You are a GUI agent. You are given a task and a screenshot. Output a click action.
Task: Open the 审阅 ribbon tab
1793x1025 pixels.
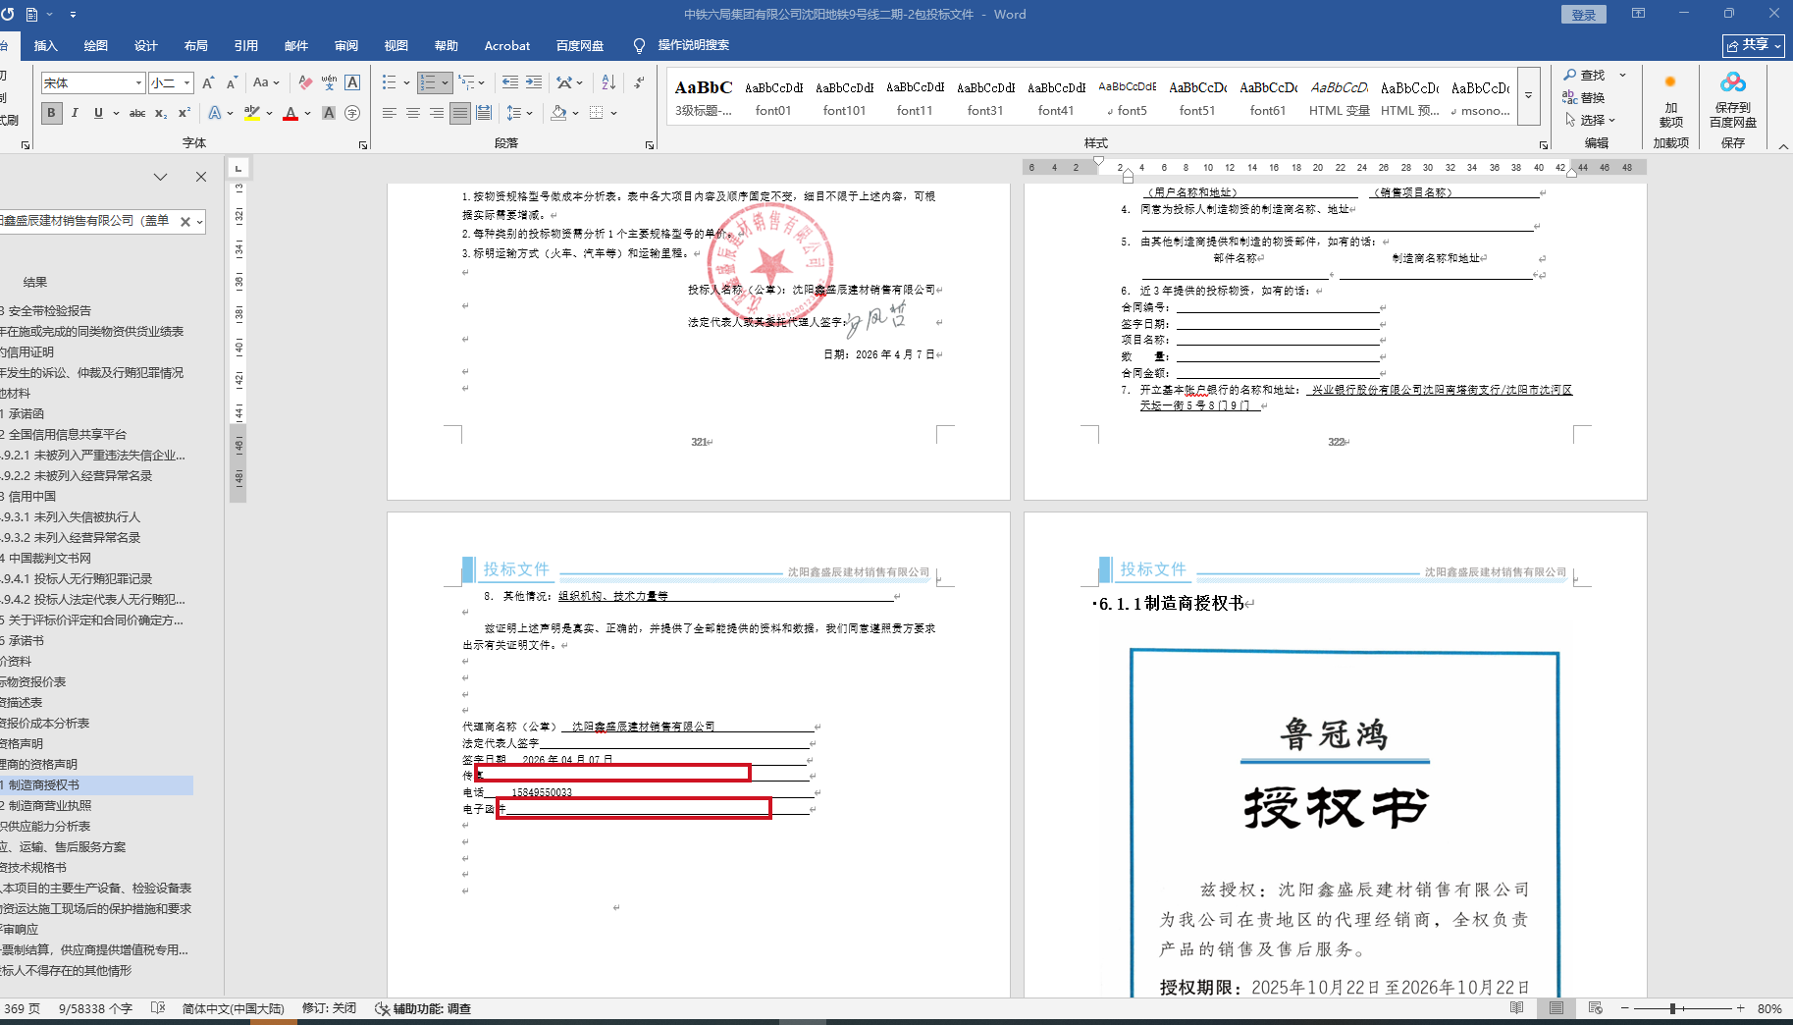[346, 46]
